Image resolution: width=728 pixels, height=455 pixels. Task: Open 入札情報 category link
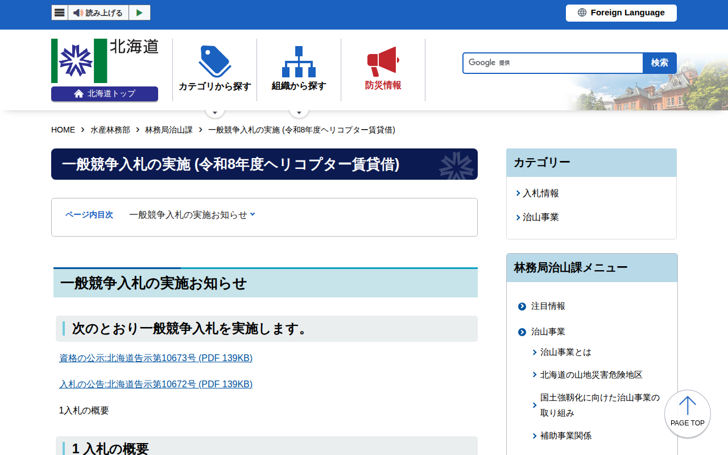tap(540, 193)
